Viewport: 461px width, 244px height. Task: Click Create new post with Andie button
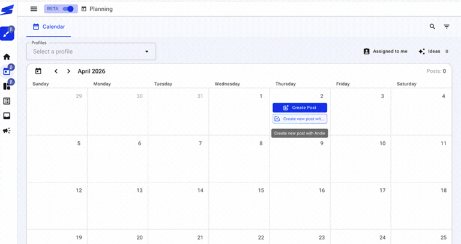(300, 119)
